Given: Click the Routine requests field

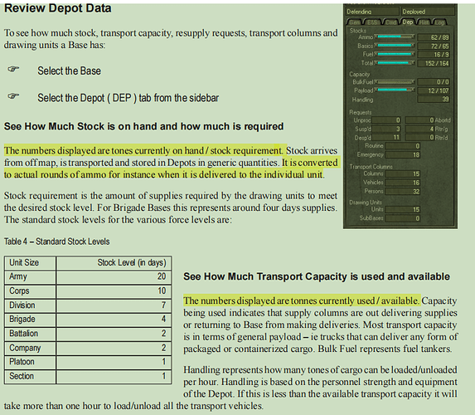Looking at the screenshot, I should (x=403, y=146).
